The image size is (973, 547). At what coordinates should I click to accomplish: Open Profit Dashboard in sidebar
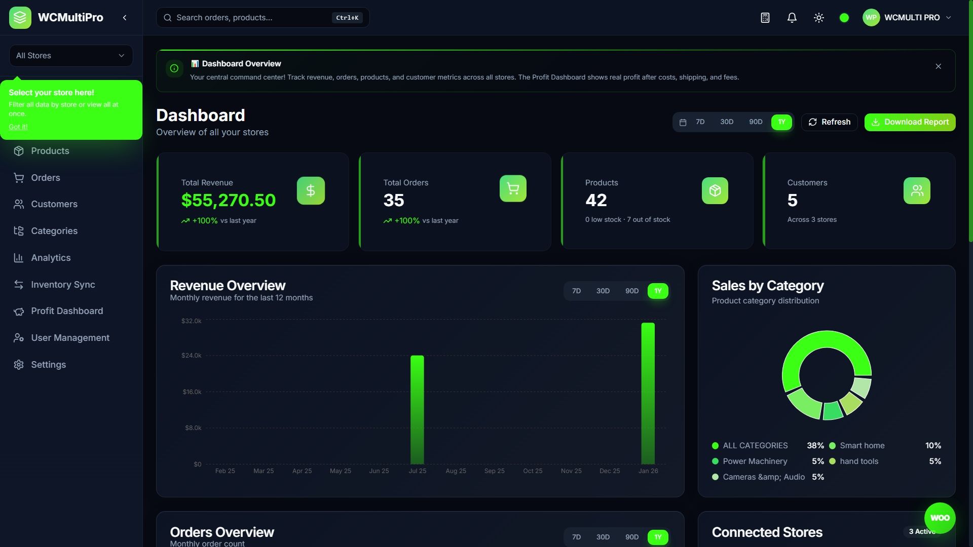66,311
